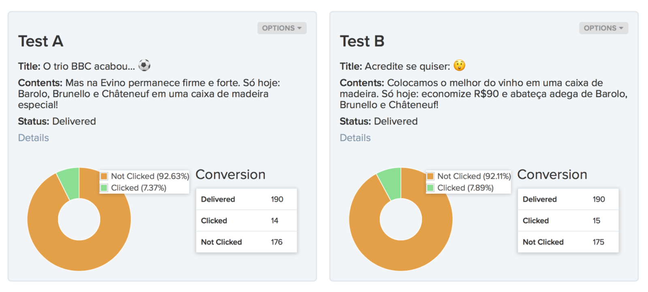
Task: Click the soccer ball emoji in Test A title
Action: click(144, 65)
